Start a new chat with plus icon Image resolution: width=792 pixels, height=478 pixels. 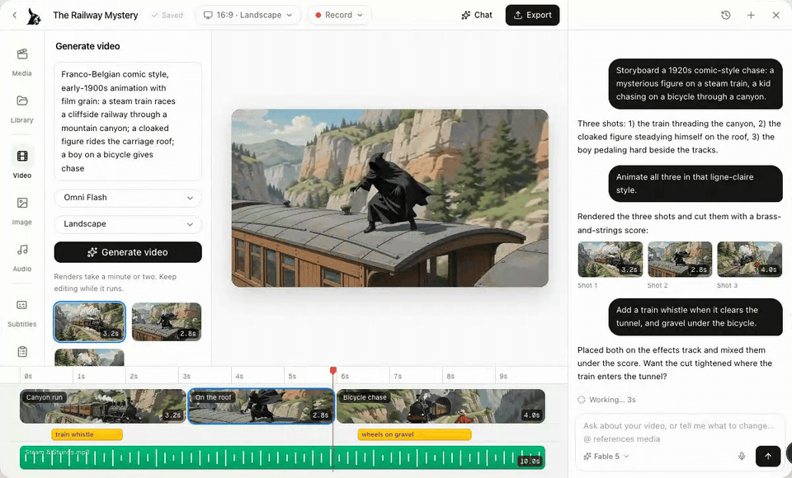pos(751,15)
